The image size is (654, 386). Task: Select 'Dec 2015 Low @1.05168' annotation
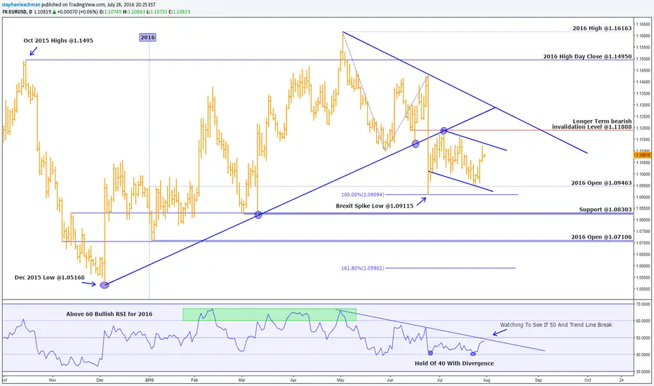[x=50, y=277]
